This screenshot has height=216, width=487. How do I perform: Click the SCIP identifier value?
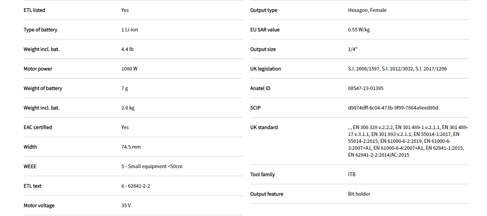393,108
